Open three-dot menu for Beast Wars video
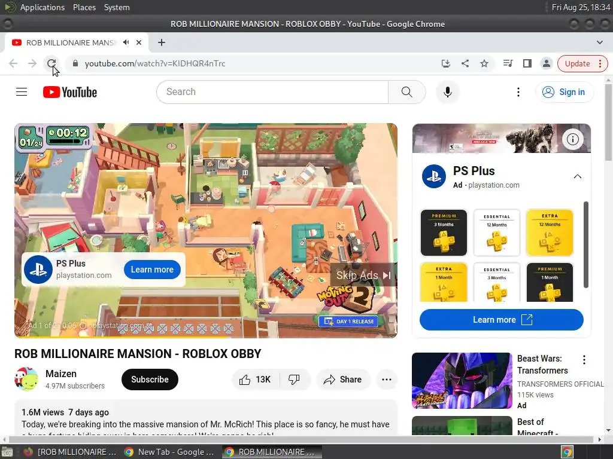Image resolution: width=613 pixels, height=459 pixels. click(x=584, y=360)
